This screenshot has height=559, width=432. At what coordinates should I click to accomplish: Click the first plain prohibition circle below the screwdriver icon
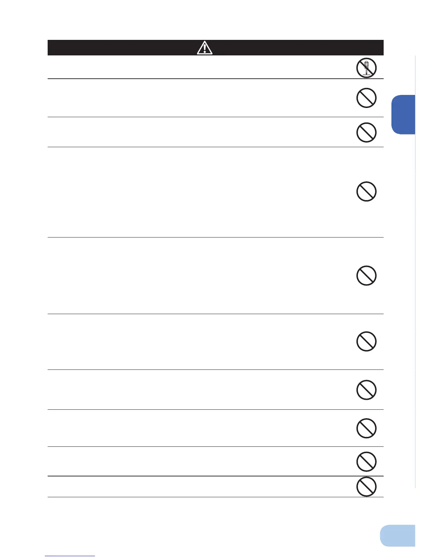[x=366, y=98]
